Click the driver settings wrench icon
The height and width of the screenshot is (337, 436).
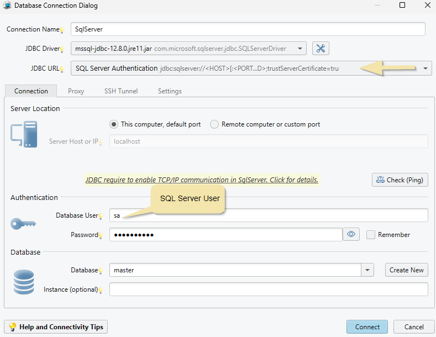321,49
